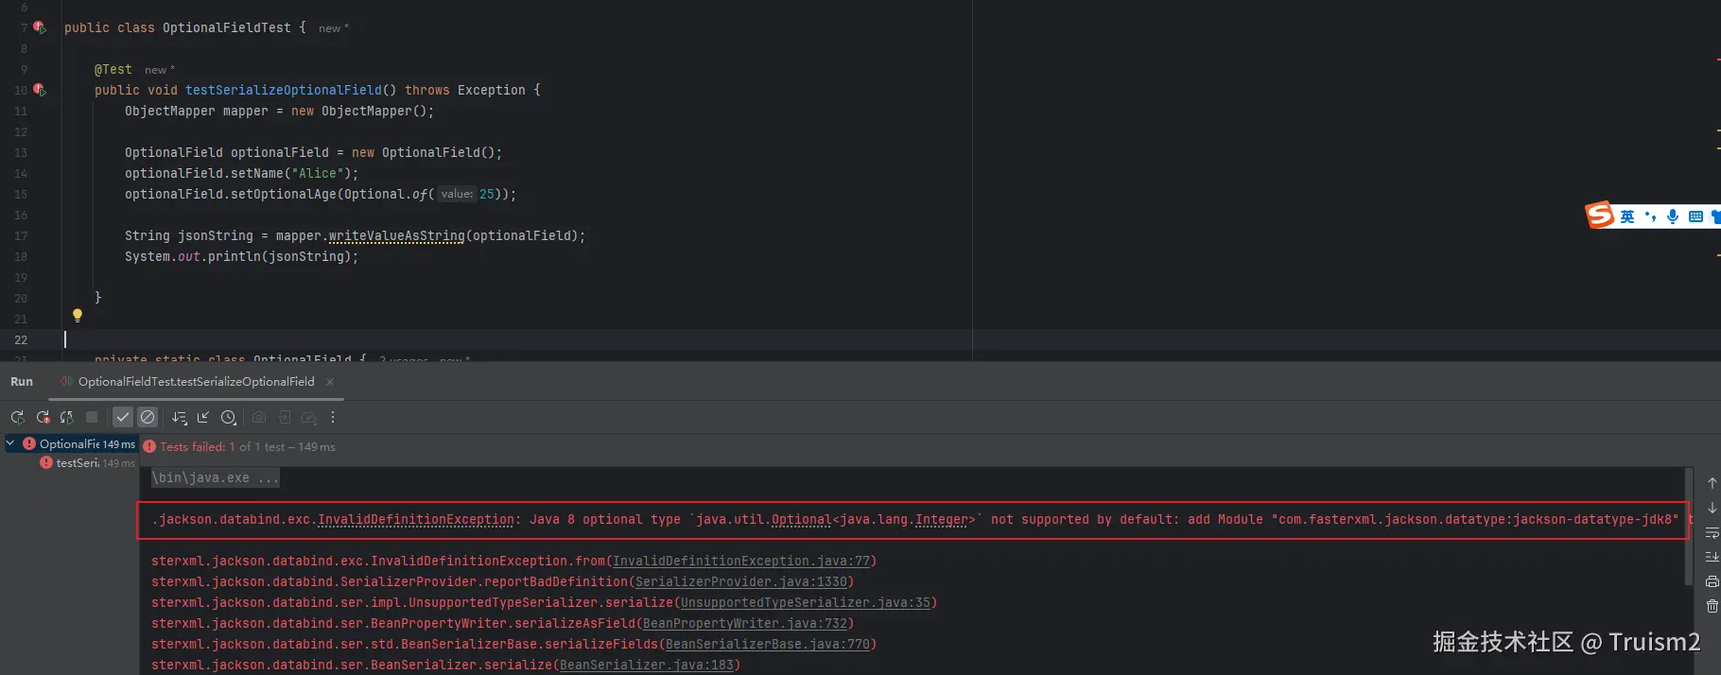Expand the folded \bin\java.exe command line
Image resolution: width=1721 pixels, height=675 pixels.
point(216,478)
